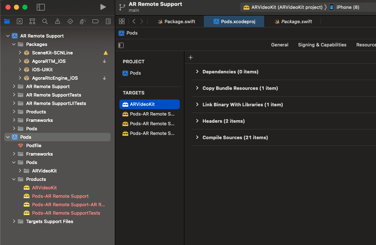Go back in editor history
This screenshot has width=376, height=245.
[x=134, y=22]
